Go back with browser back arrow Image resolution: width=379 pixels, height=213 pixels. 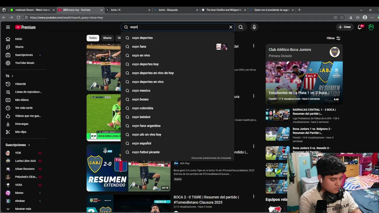4,17
